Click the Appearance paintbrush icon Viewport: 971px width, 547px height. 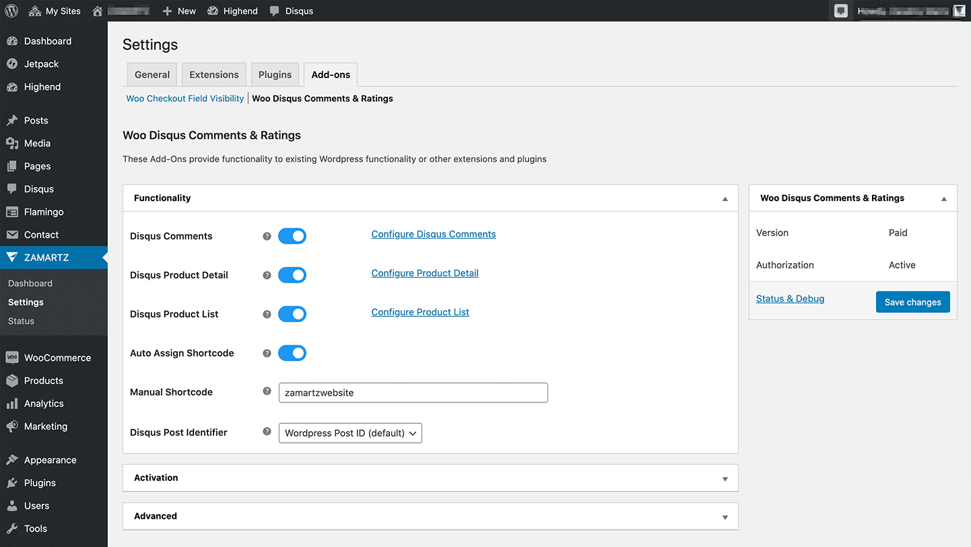point(13,460)
